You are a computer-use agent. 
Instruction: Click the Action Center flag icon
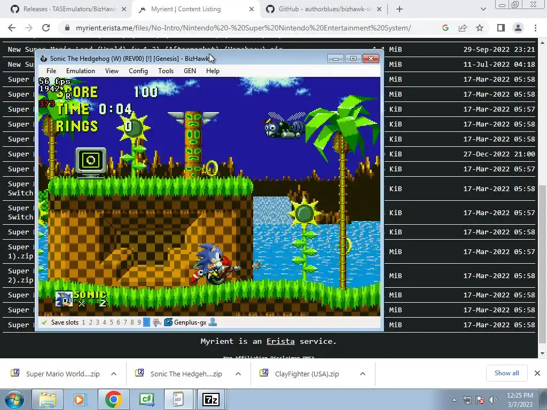[480, 400]
